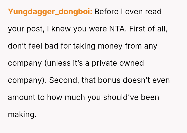Click the Yungdagger_dongboi username
This screenshot has height=133, width=187.
tap(50, 12)
